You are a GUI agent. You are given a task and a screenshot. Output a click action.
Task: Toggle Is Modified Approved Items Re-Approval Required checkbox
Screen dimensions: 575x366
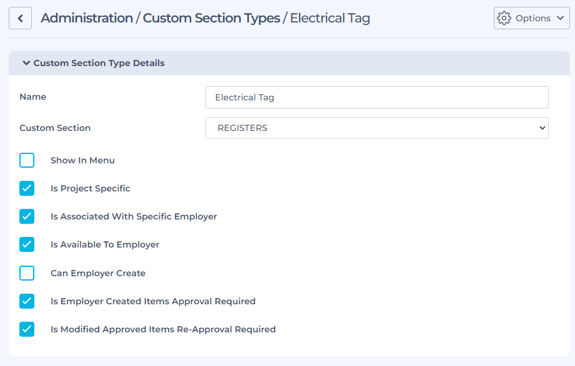click(x=27, y=329)
